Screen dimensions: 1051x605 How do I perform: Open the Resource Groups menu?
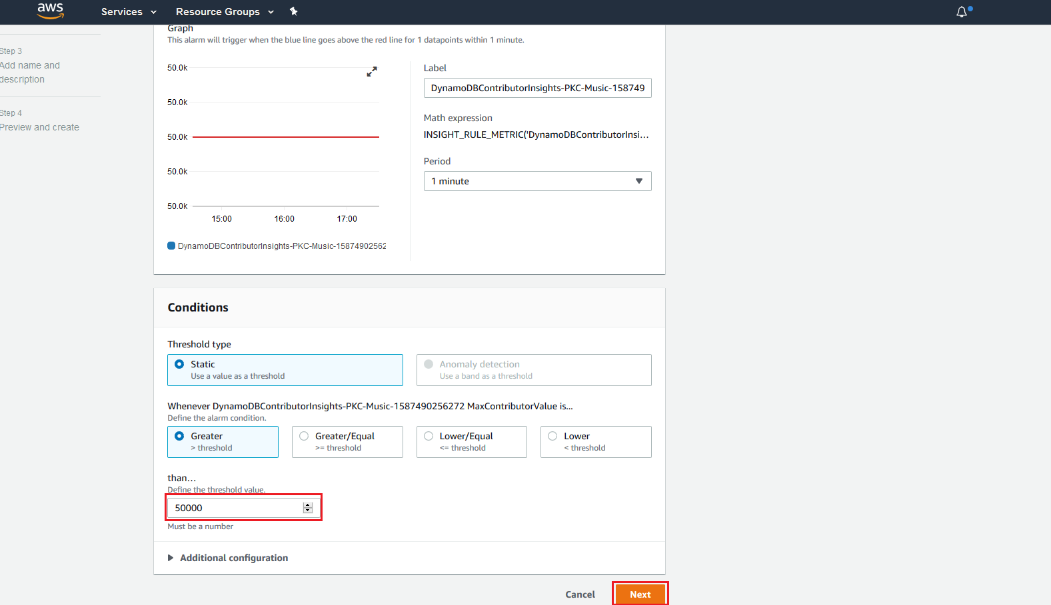225,12
